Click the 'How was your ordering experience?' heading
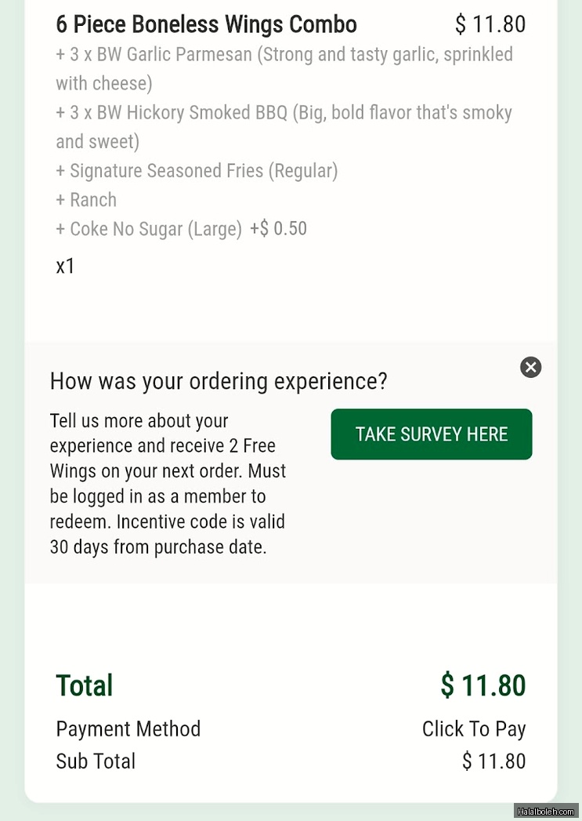Image resolution: width=582 pixels, height=821 pixels. [219, 382]
